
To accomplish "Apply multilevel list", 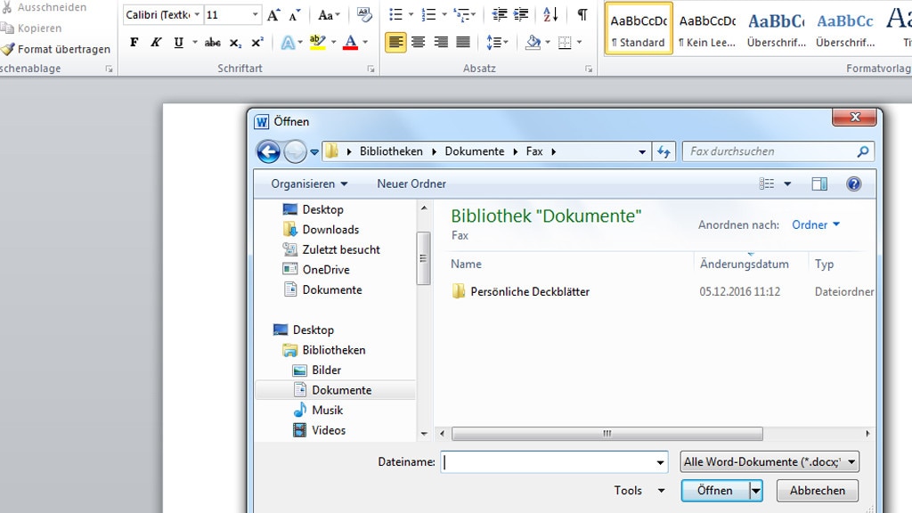I will [x=463, y=15].
